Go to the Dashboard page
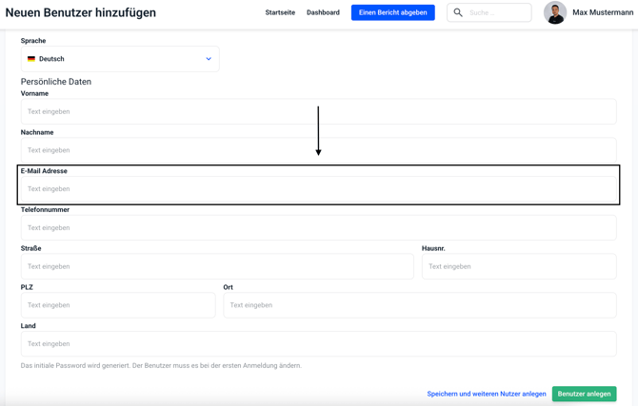This screenshot has height=406, width=638. click(323, 13)
